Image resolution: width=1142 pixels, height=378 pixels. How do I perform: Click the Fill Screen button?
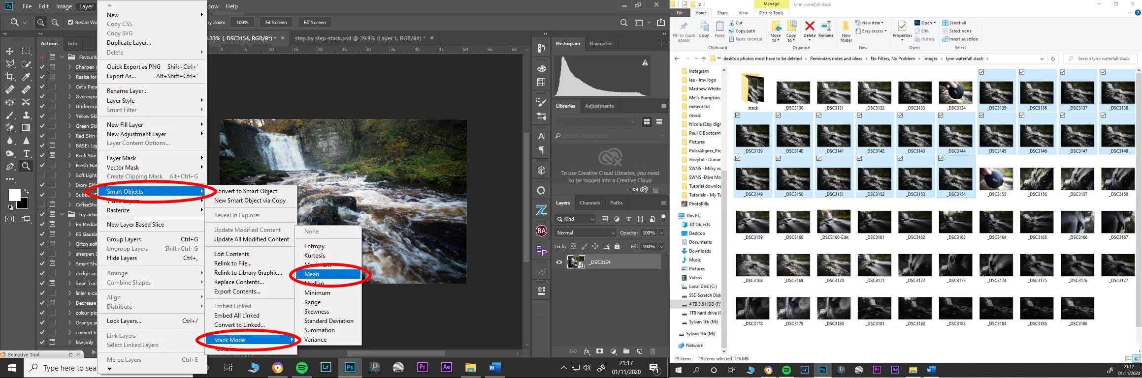[315, 22]
